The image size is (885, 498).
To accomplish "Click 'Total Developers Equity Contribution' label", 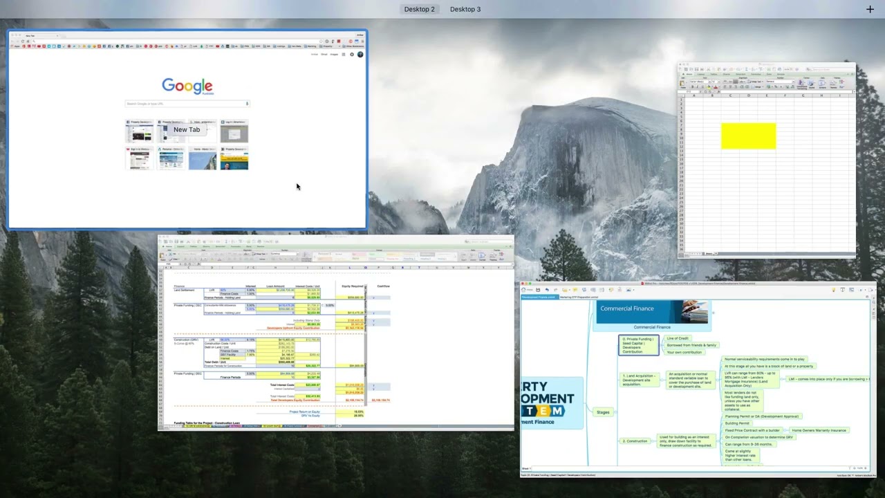I will (x=295, y=400).
